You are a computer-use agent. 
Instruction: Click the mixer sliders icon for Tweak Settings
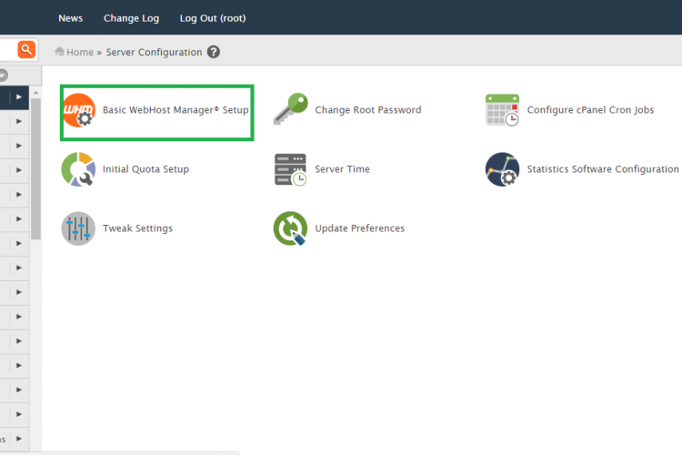click(x=78, y=228)
